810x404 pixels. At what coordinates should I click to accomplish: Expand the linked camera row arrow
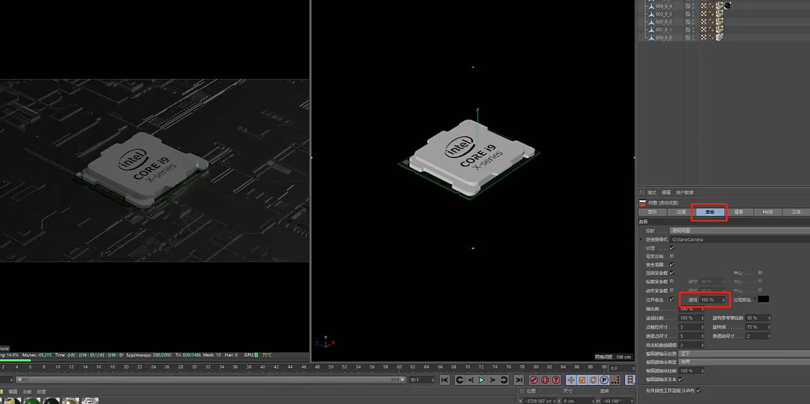point(641,239)
